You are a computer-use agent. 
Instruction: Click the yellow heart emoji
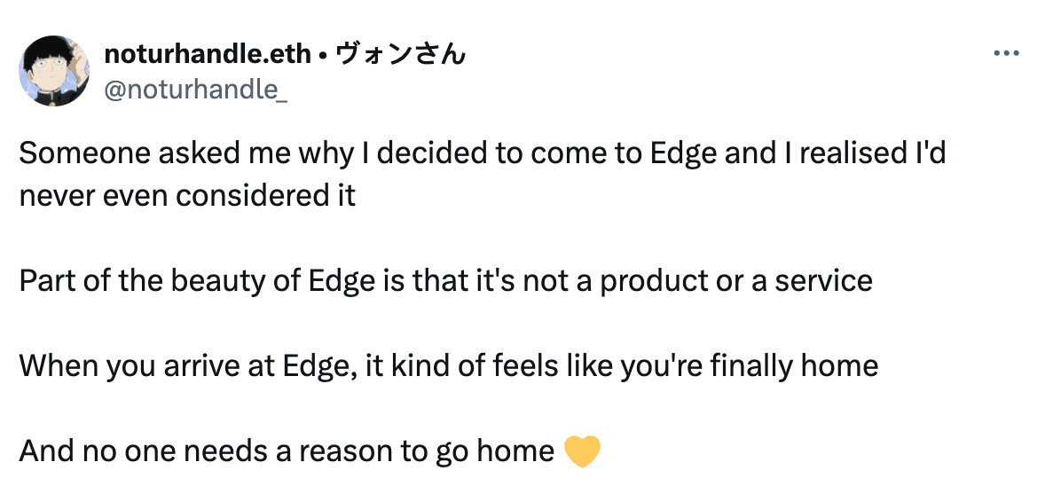tap(582, 451)
